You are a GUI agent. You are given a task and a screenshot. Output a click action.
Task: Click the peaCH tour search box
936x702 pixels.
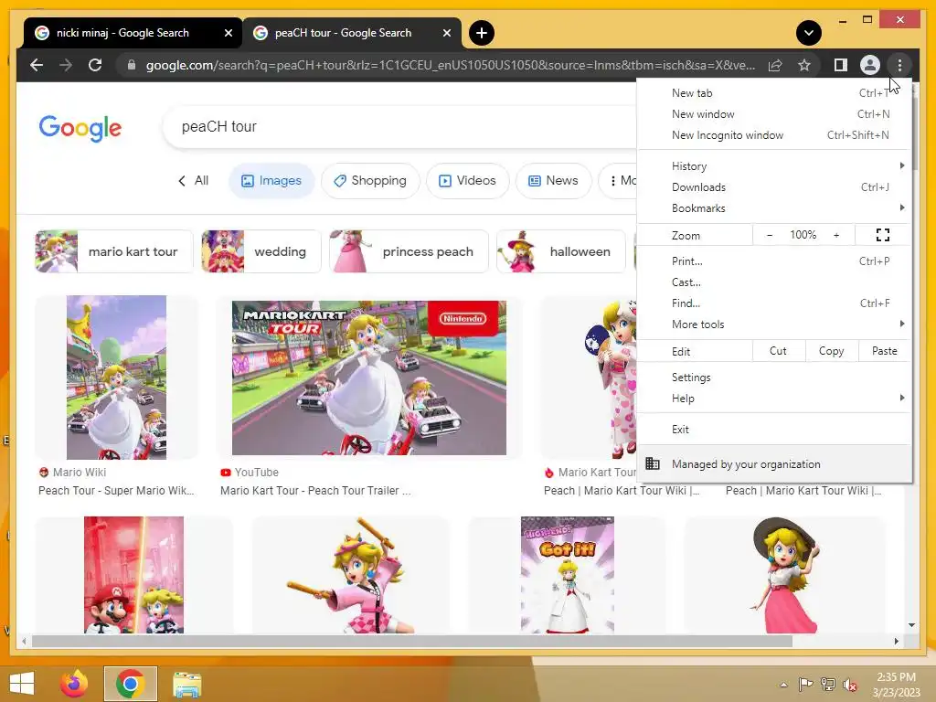[400, 126]
